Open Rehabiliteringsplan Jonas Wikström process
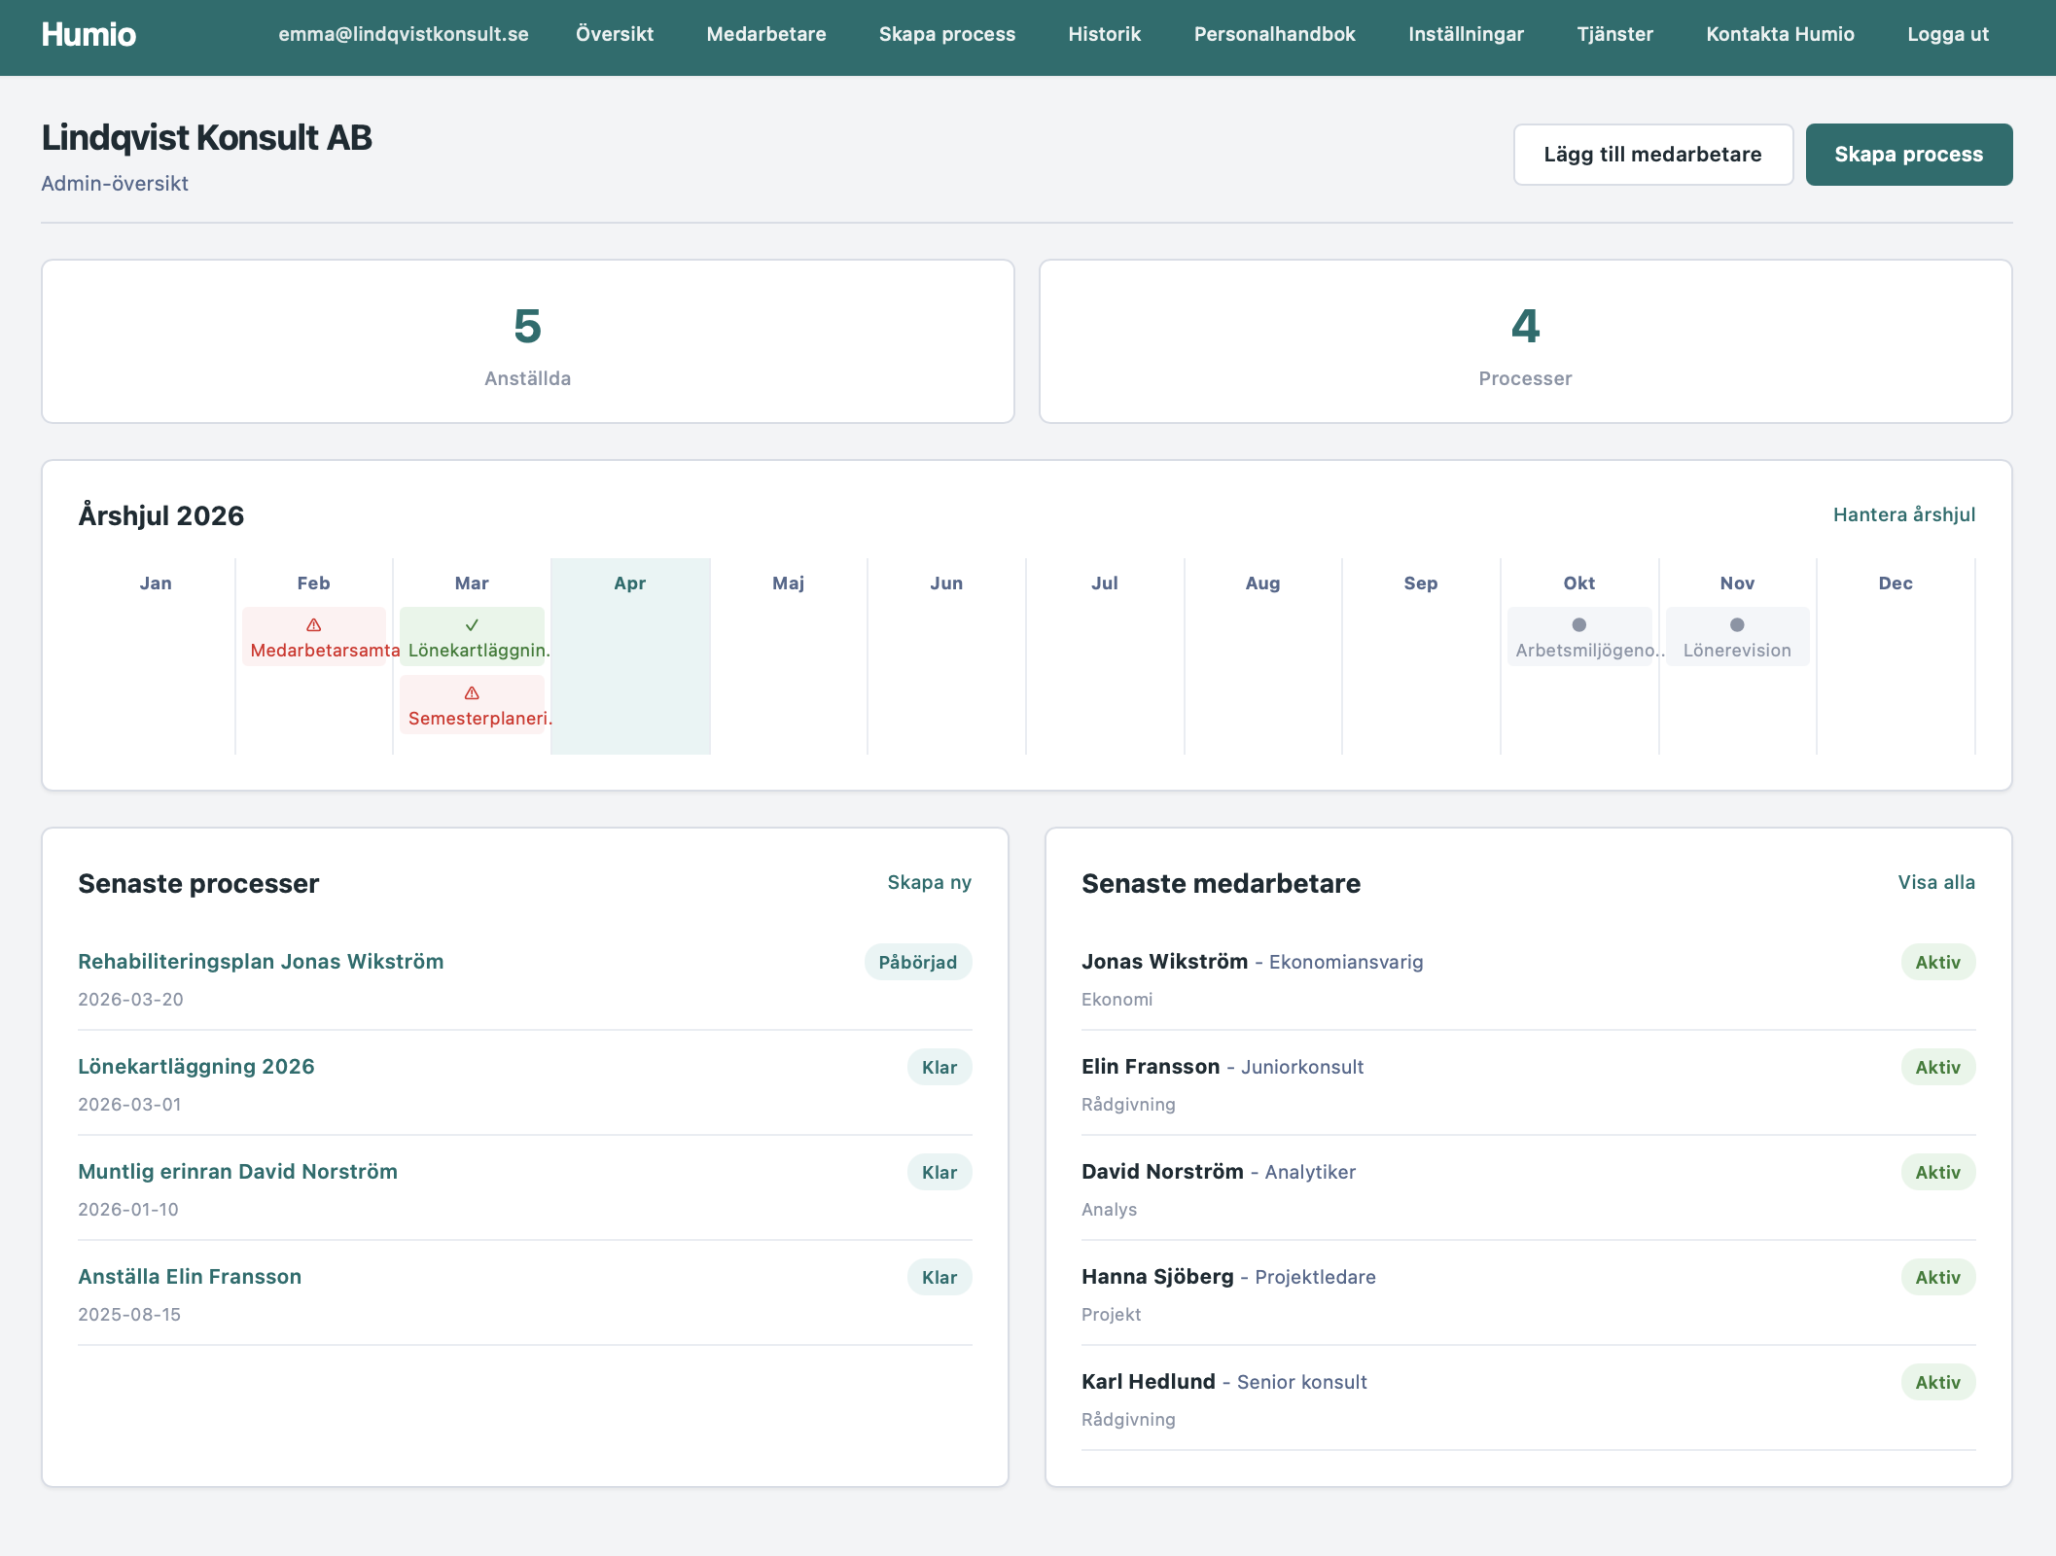The image size is (2056, 1556). click(x=261, y=962)
